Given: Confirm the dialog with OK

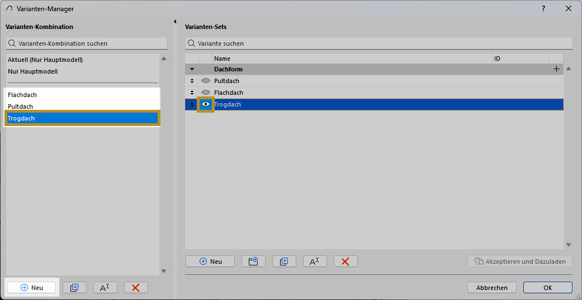Looking at the screenshot, I should pyautogui.click(x=547, y=288).
